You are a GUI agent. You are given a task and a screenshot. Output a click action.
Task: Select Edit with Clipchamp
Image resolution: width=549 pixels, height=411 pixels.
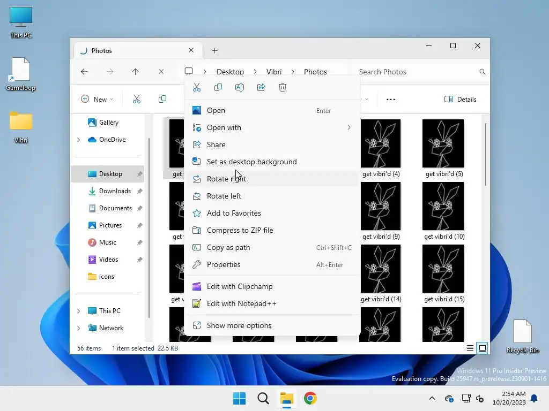(272, 287)
